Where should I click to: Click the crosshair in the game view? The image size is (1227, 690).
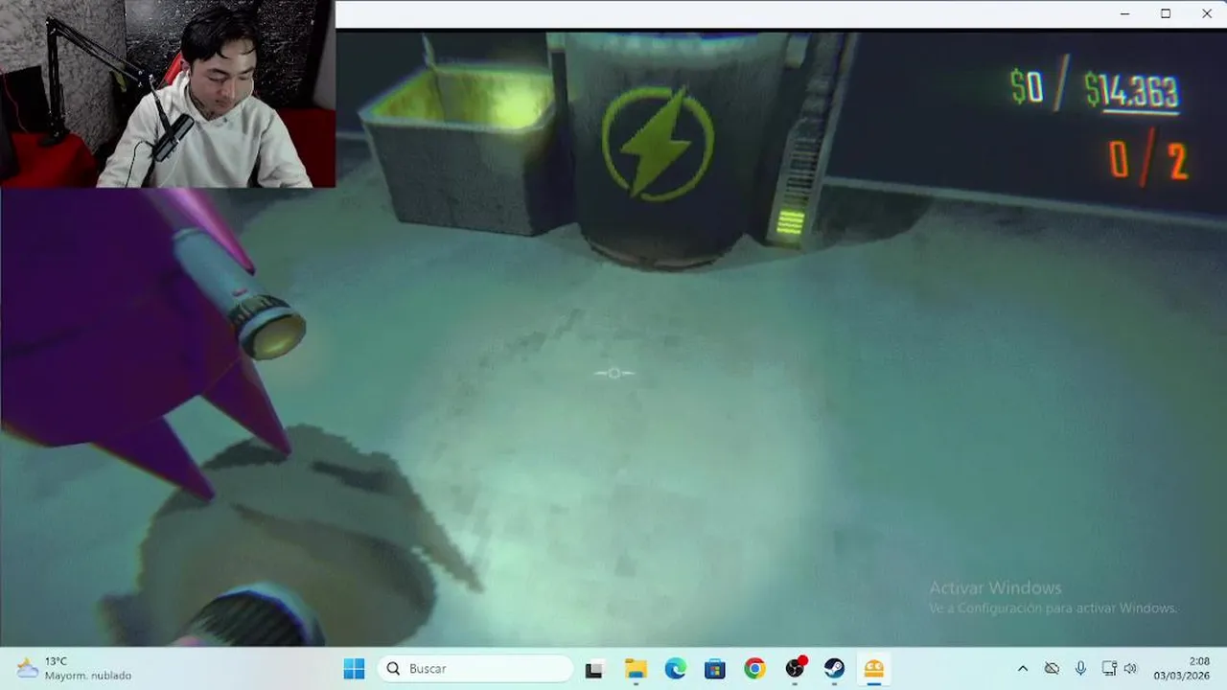point(613,373)
